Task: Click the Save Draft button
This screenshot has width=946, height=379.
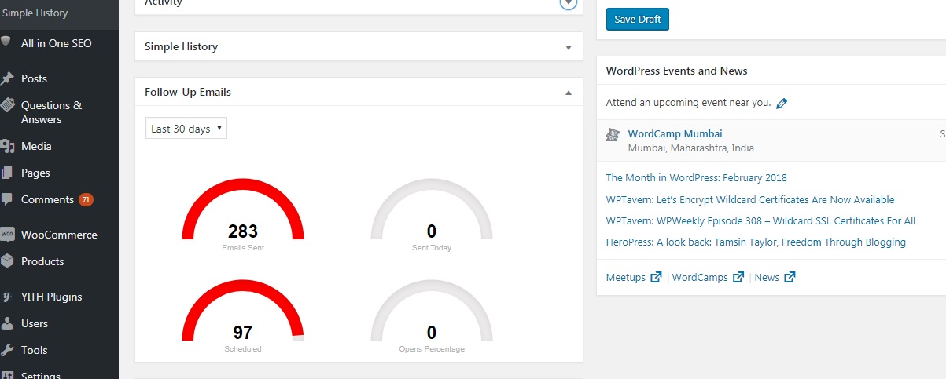Action: (x=638, y=19)
